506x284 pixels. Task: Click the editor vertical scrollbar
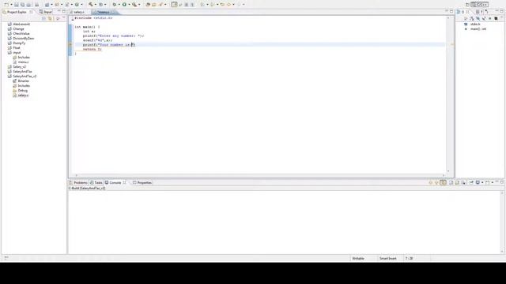tap(448, 95)
